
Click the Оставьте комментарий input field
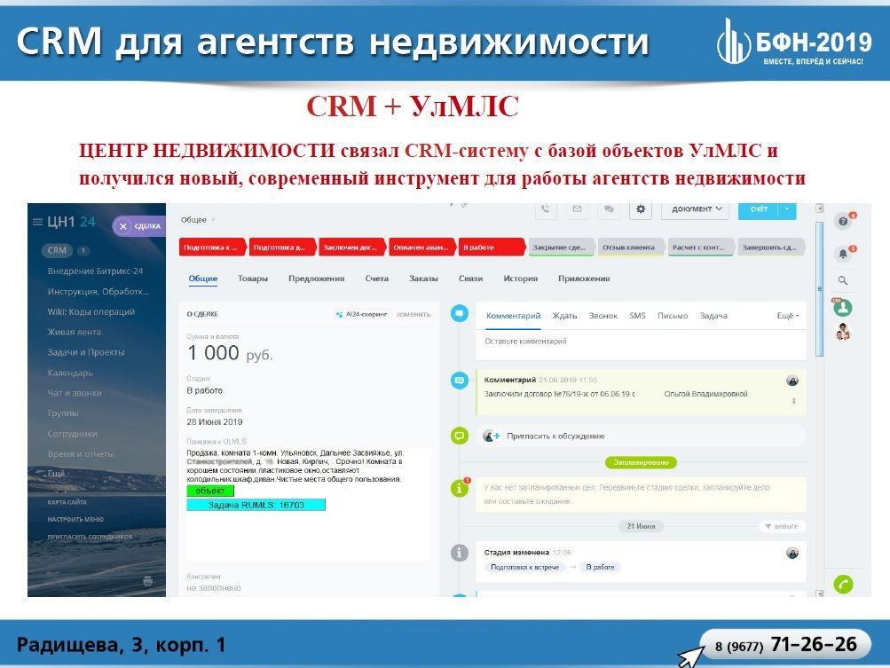(x=641, y=342)
